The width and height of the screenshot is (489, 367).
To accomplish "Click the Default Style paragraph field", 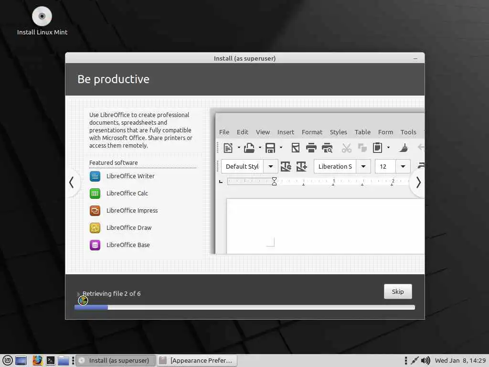I will 242,166.
